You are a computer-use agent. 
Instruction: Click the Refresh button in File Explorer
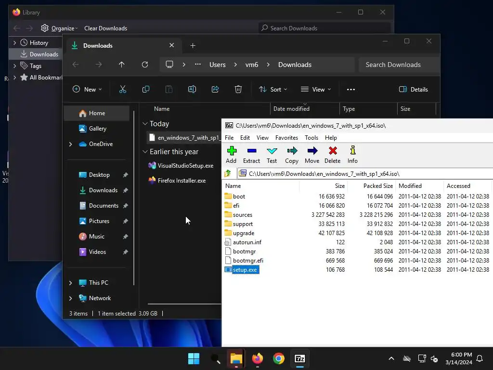point(144,65)
